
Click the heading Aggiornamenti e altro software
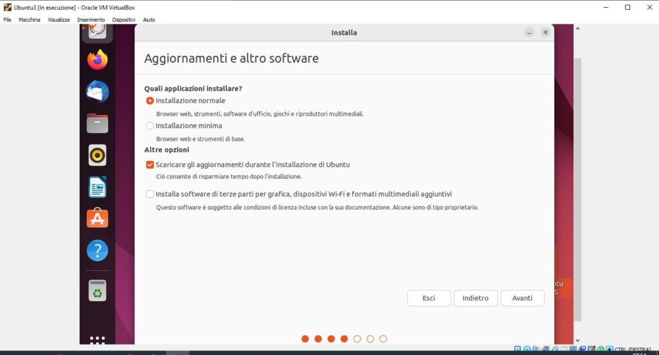click(231, 58)
